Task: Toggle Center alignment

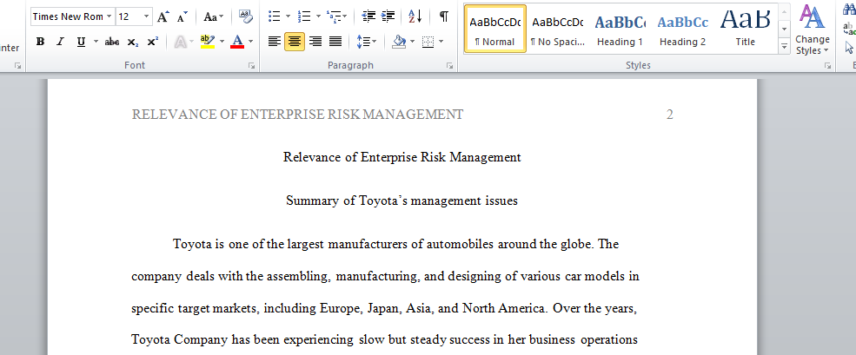Action: click(x=295, y=42)
